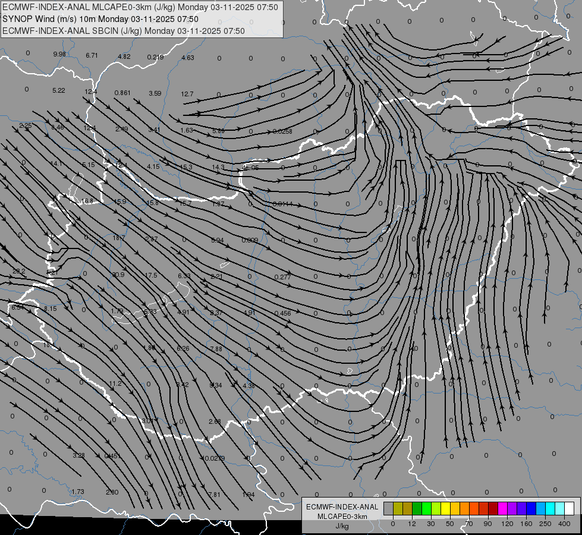Click the 250 legend scale label

click(x=545, y=524)
